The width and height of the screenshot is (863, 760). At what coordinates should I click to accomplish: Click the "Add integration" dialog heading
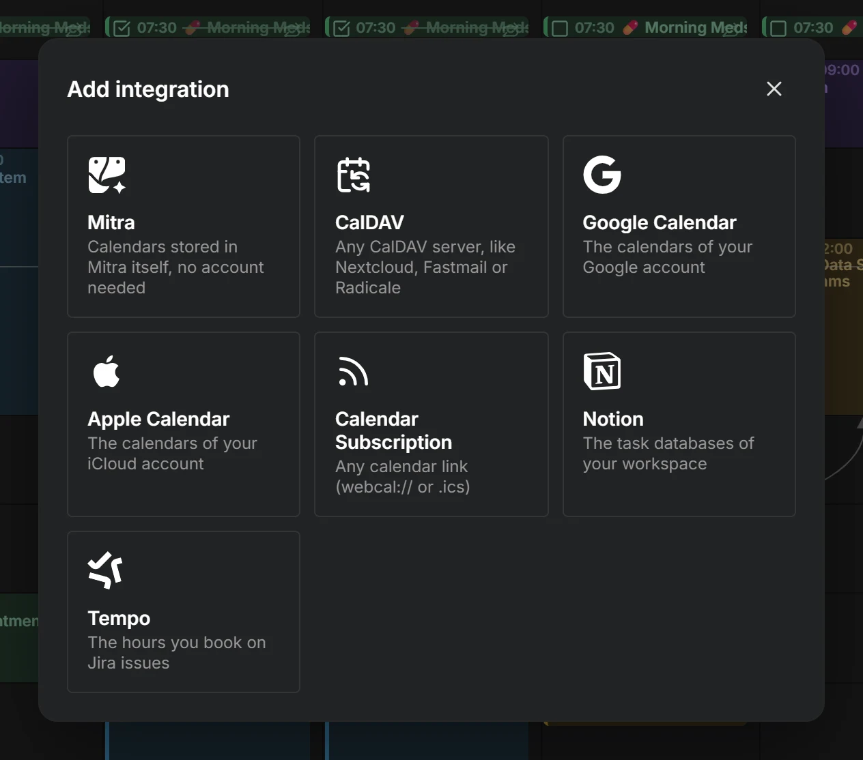click(x=148, y=89)
